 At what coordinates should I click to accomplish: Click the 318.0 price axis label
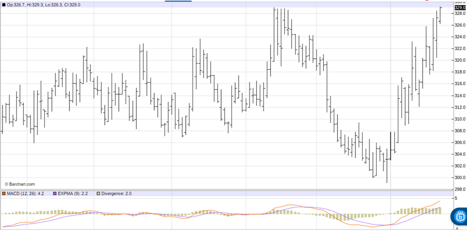pyautogui.click(x=460, y=72)
